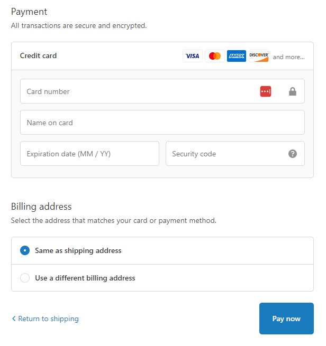The height and width of the screenshot is (346, 326).
Task: Show more accepted cards via 'and more...'
Action: click(x=288, y=57)
